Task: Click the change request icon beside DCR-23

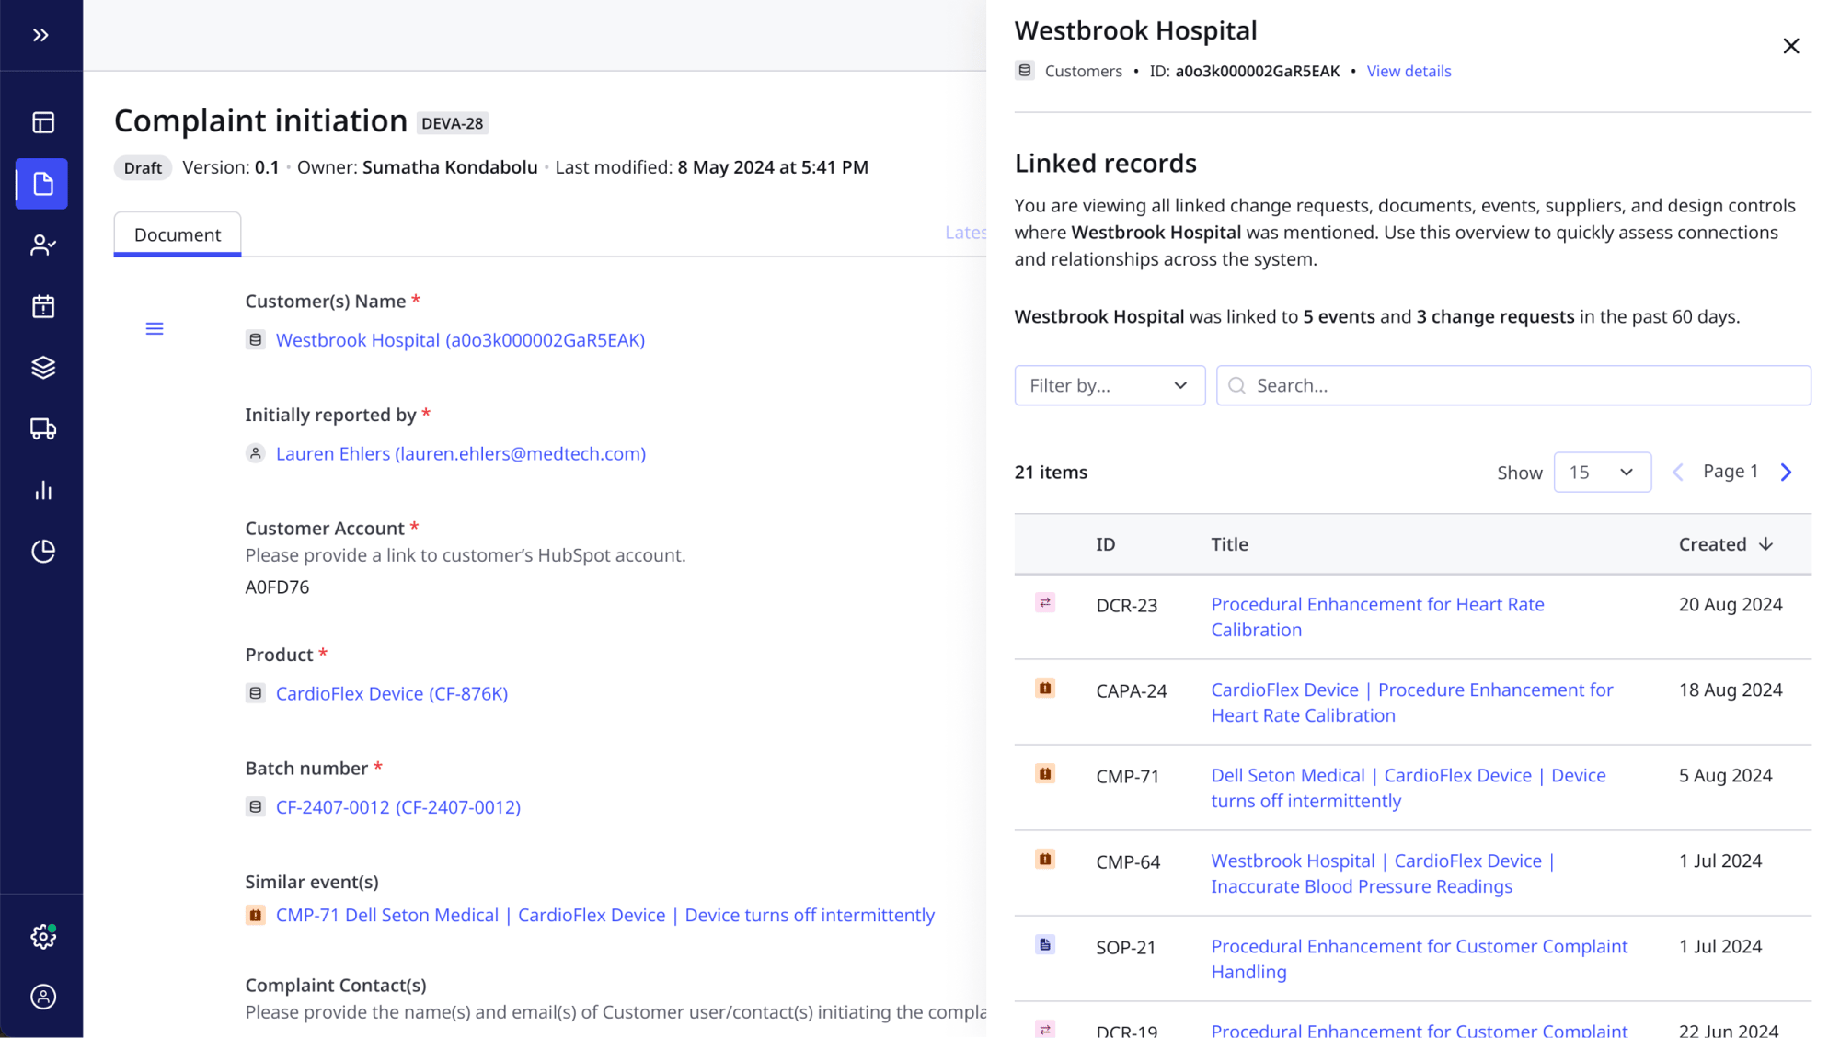Action: 1044,604
